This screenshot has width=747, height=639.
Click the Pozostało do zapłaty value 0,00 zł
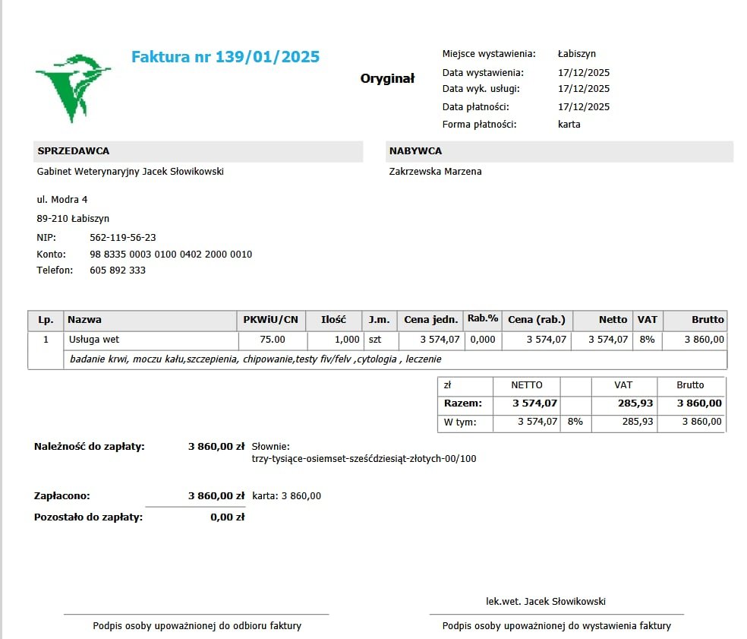[x=227, y=517]
